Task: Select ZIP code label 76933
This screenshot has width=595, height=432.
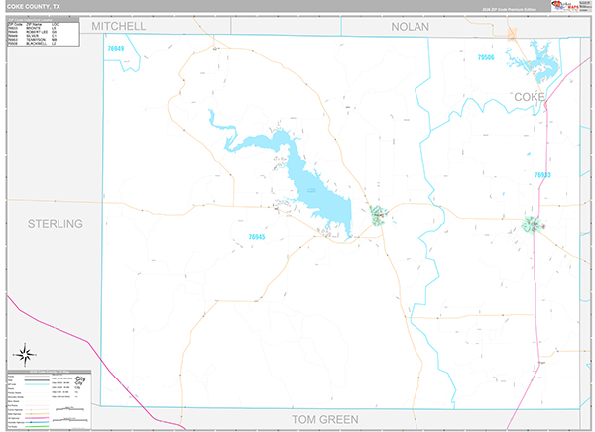Action: (x=542, y=175)
